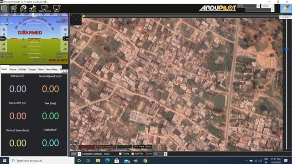The image size is (292, 164).
Task: Click the Yaw (deg) value readout
Action: click(51, 116)
